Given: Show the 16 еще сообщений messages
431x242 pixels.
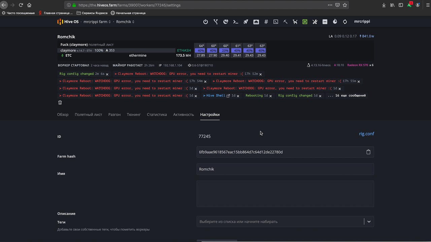Looking at the screenshot, I should tap(347, 95).
